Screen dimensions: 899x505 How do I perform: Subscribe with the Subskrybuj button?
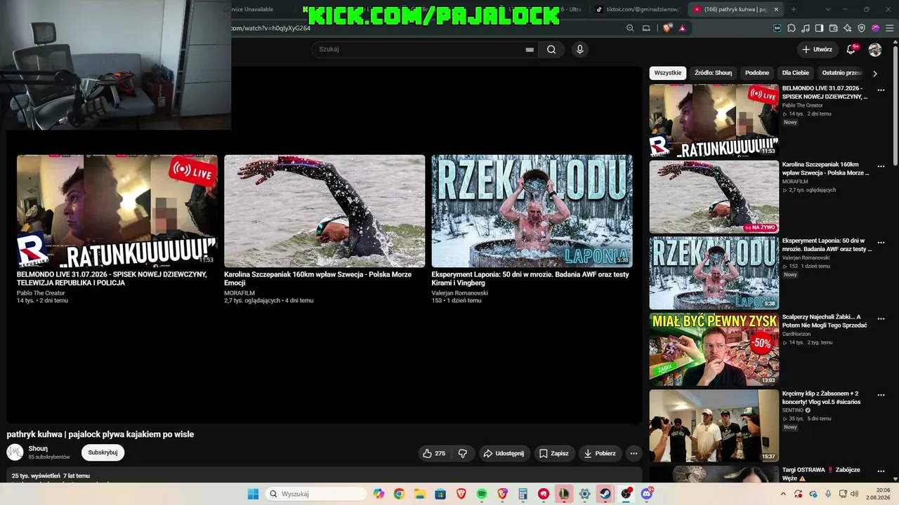click(x=103, y=452)
